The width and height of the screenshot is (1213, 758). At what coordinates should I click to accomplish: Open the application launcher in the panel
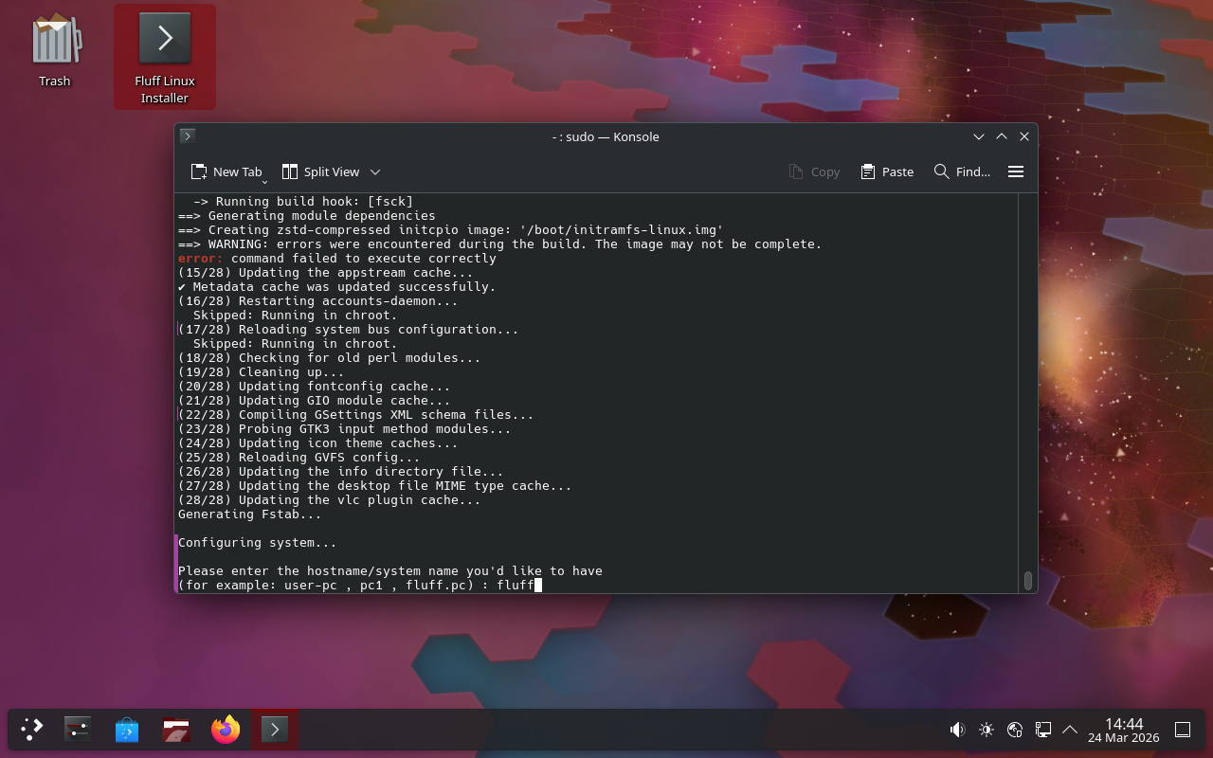(32, 730)
